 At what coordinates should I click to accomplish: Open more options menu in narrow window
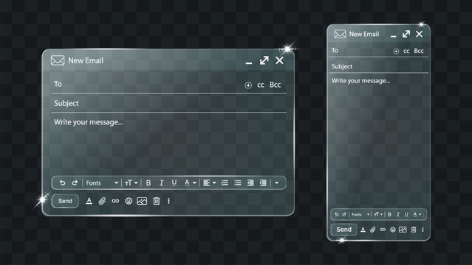(423, 230)
